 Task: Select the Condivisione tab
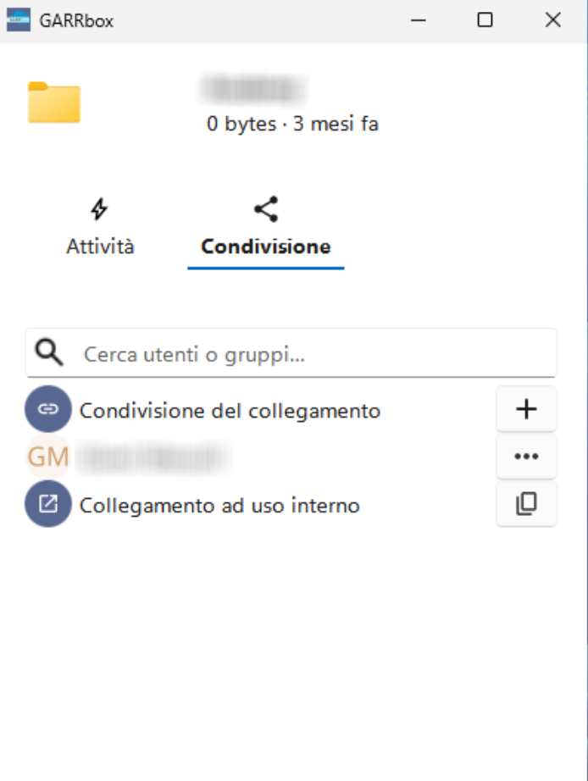[x=265, y=246]
